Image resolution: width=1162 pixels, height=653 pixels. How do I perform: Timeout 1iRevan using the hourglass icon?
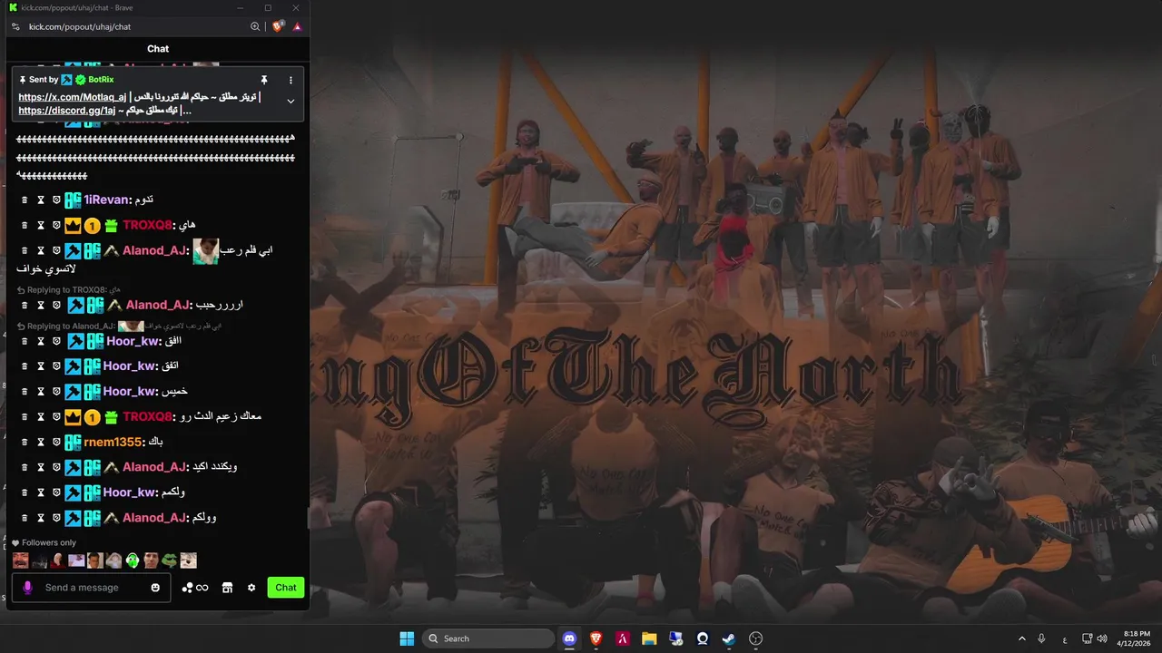click(41, 200)
